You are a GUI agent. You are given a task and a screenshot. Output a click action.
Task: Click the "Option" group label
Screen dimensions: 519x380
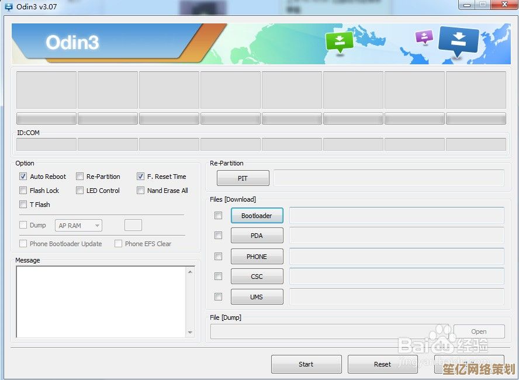tap(25, 163)
